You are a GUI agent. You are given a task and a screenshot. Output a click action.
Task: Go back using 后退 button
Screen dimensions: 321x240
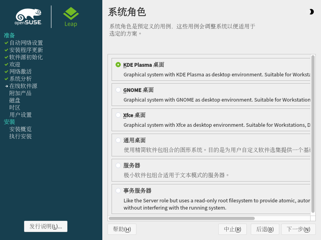tap(265, 229)
